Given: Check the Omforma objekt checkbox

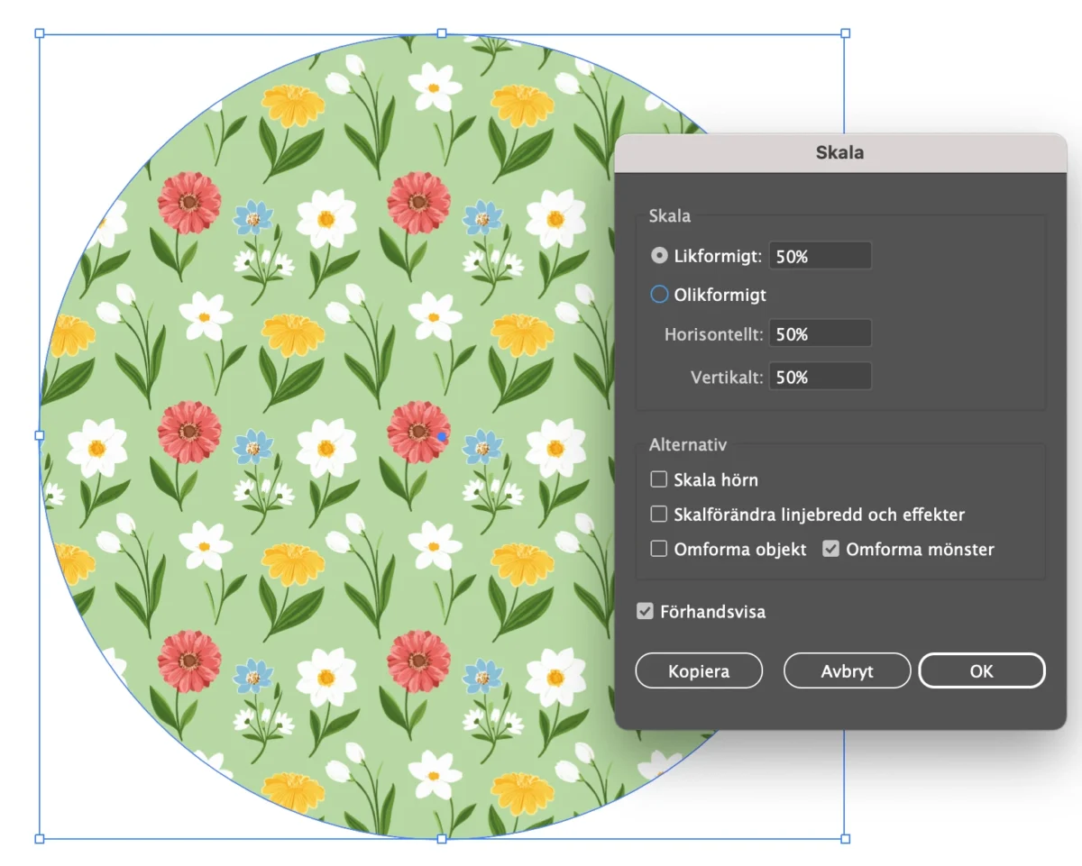Looking at the screenshot, I should tap(659, 549).
